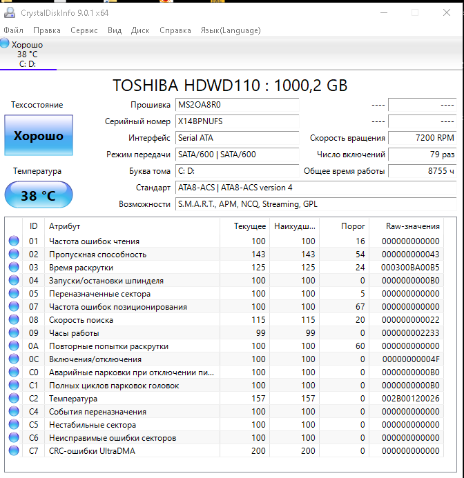Click the Наихудш... column header
This screenshot has height=478, width=464.
[295, 226]
